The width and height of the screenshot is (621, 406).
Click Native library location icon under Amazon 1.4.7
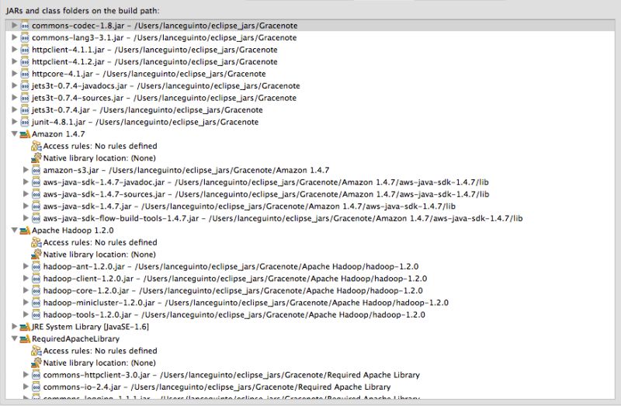coord(36,158)
